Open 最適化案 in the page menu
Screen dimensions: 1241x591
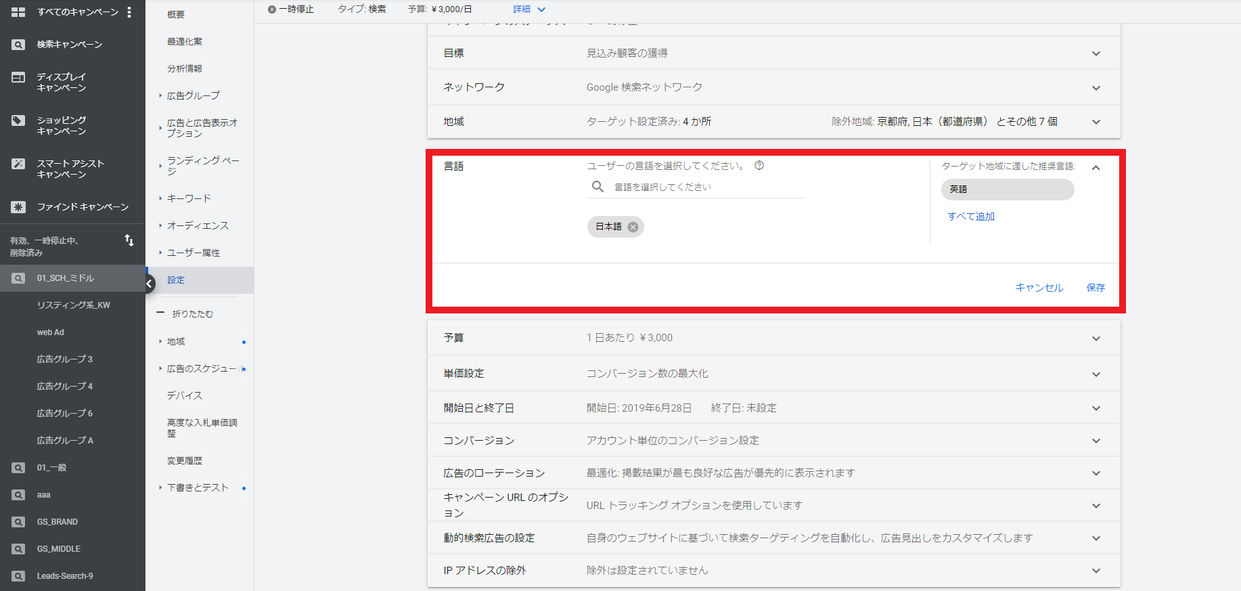185,41
